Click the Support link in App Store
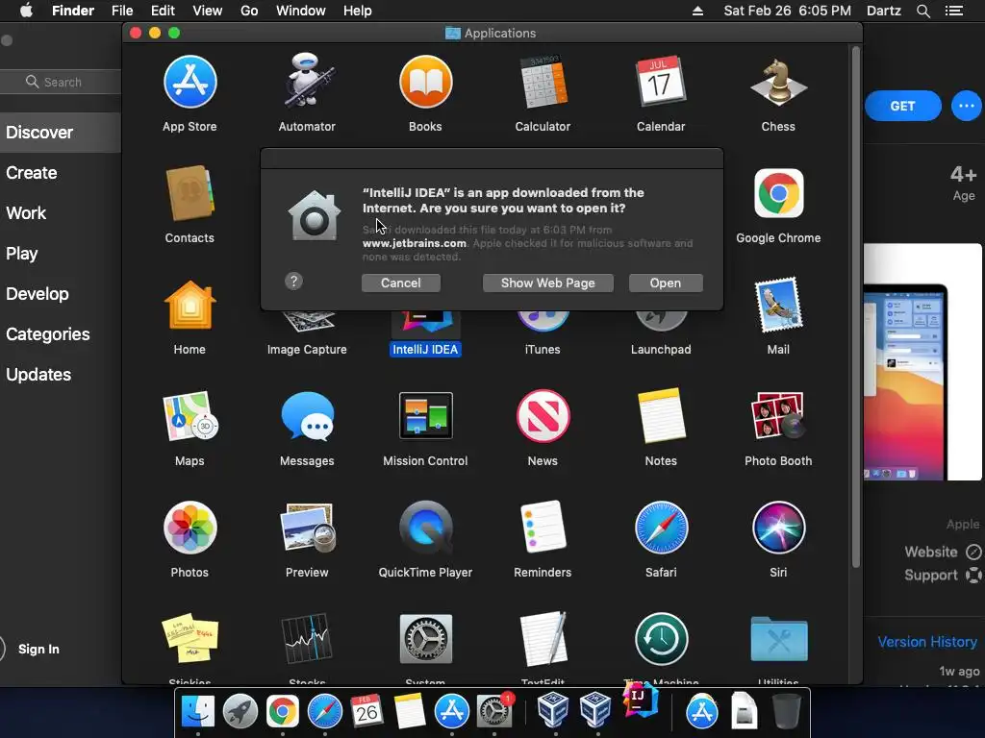Viewport: 985px width, 738px height. [942, 575]
